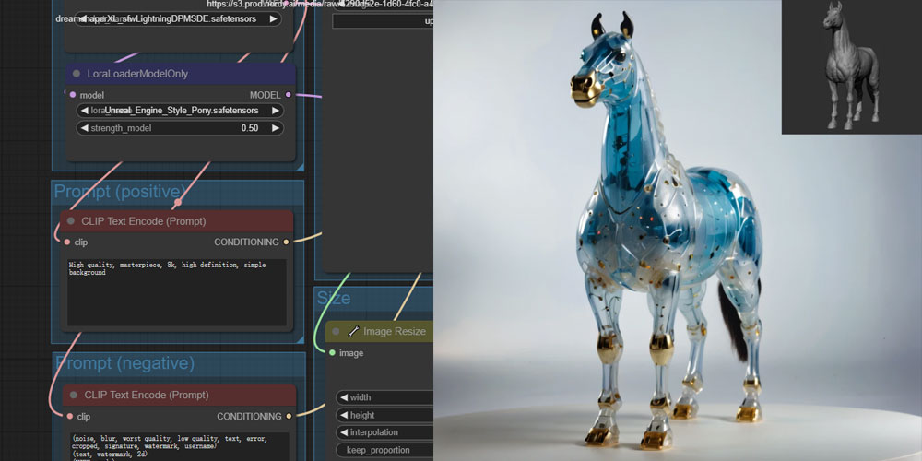Select the image input socket on Image Resize
Image resolution: width=922 pixels, height=461 pixels.
[x=332, y=353]
